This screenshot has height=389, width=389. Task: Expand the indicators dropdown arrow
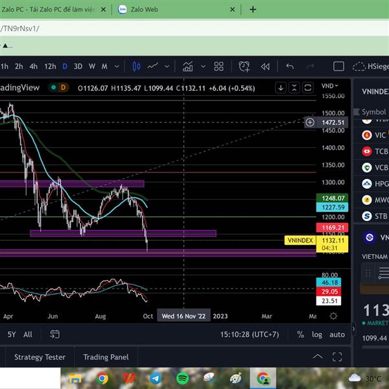203,67
